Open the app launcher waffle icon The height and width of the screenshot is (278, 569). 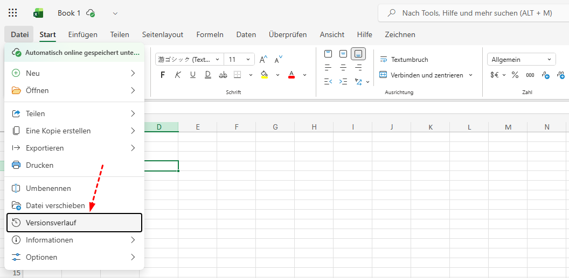13,13
